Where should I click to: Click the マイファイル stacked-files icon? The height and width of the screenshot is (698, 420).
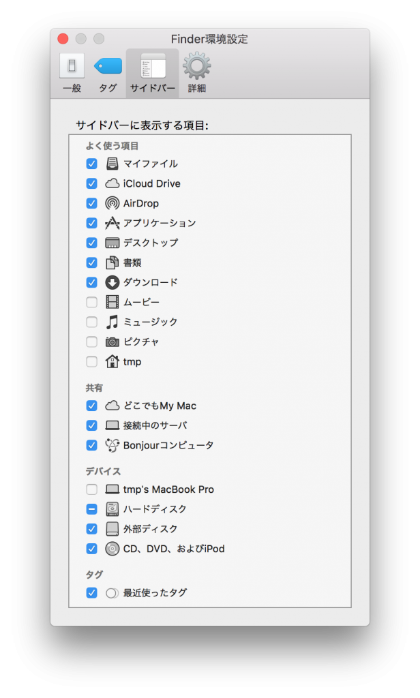[112, 164]
